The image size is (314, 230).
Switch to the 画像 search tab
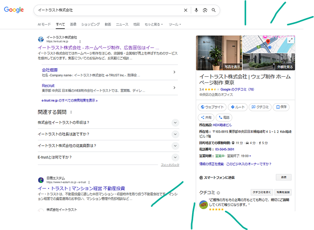click(x=73, y=24)
